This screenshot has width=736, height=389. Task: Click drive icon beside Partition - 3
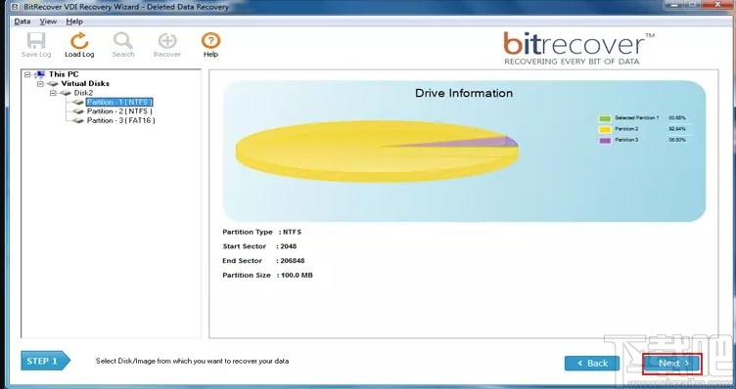[x=78, y=120]
